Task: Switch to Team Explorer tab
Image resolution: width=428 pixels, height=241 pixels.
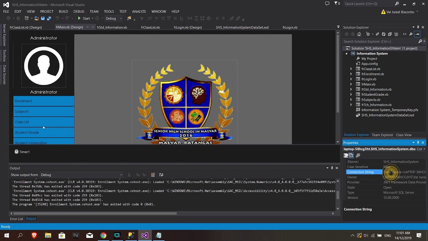Action: point(383,135)
